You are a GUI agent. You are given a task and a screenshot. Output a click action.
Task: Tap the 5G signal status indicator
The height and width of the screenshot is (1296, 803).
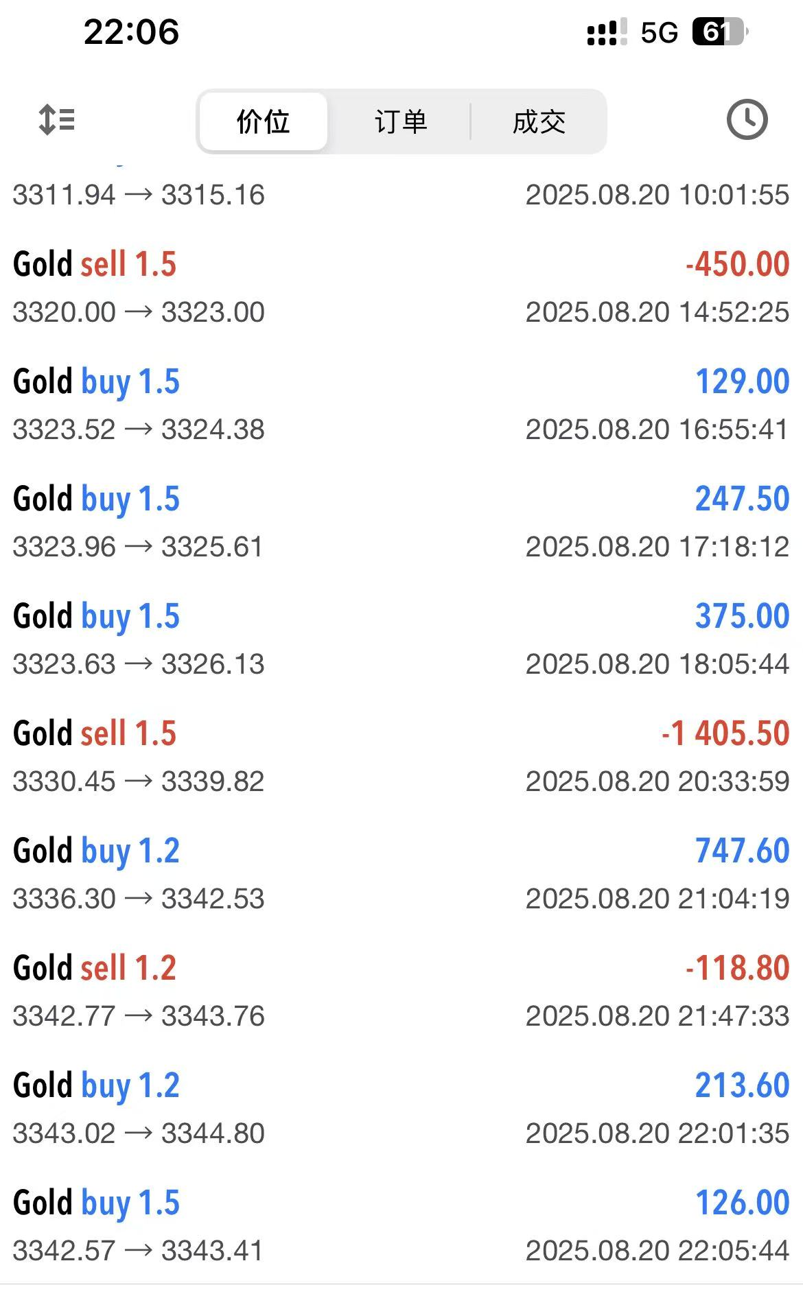659,32
